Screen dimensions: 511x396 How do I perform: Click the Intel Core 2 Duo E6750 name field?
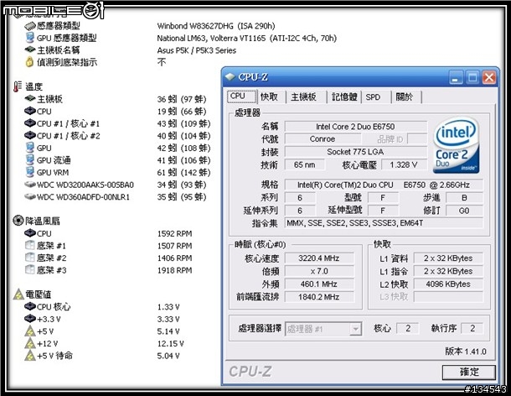[x=355, y=127]
